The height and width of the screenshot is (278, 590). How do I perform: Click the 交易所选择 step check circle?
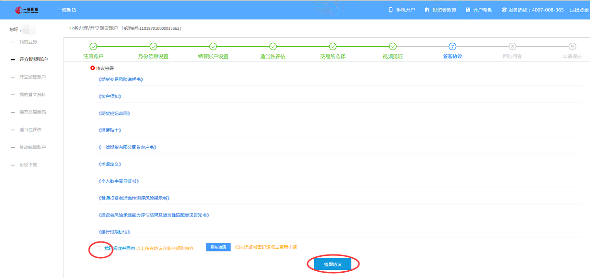[333, 47]
